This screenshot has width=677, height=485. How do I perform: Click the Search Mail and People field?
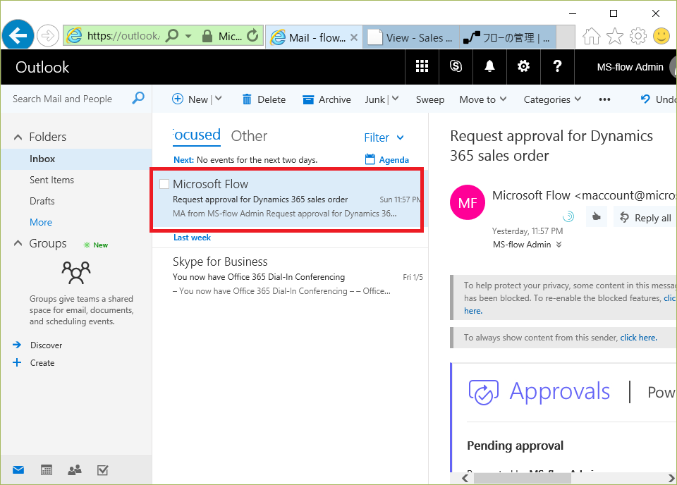tap(69, 99)
